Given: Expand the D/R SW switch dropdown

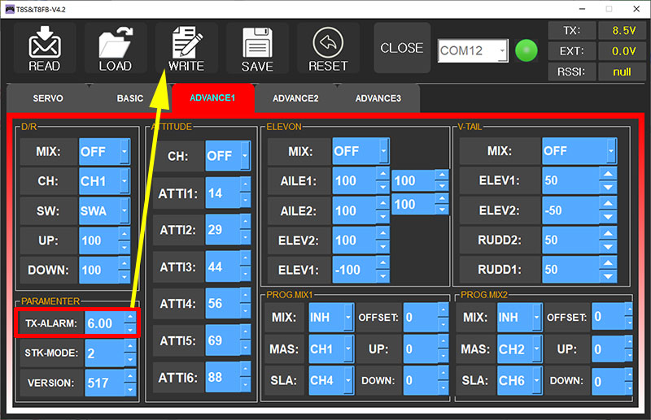Looking at the screenshot, I should pos(124,211).
